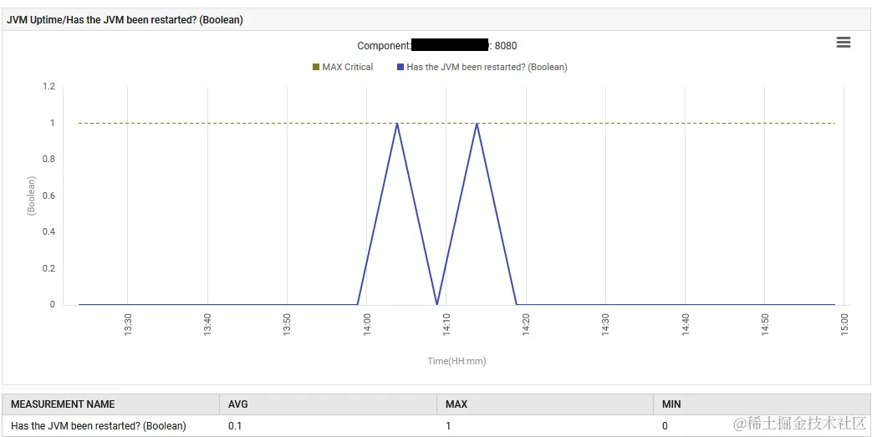The image size is (872, 437).
Task: Toggle the 'Has the JVM been restarted?' legend entry
Action: [482, 67]
